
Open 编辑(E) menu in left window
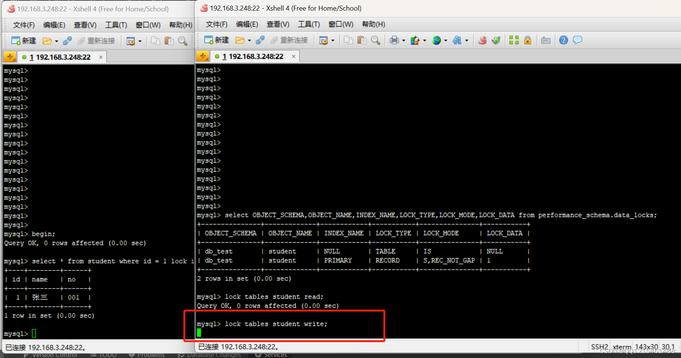(x=54, y=25)
